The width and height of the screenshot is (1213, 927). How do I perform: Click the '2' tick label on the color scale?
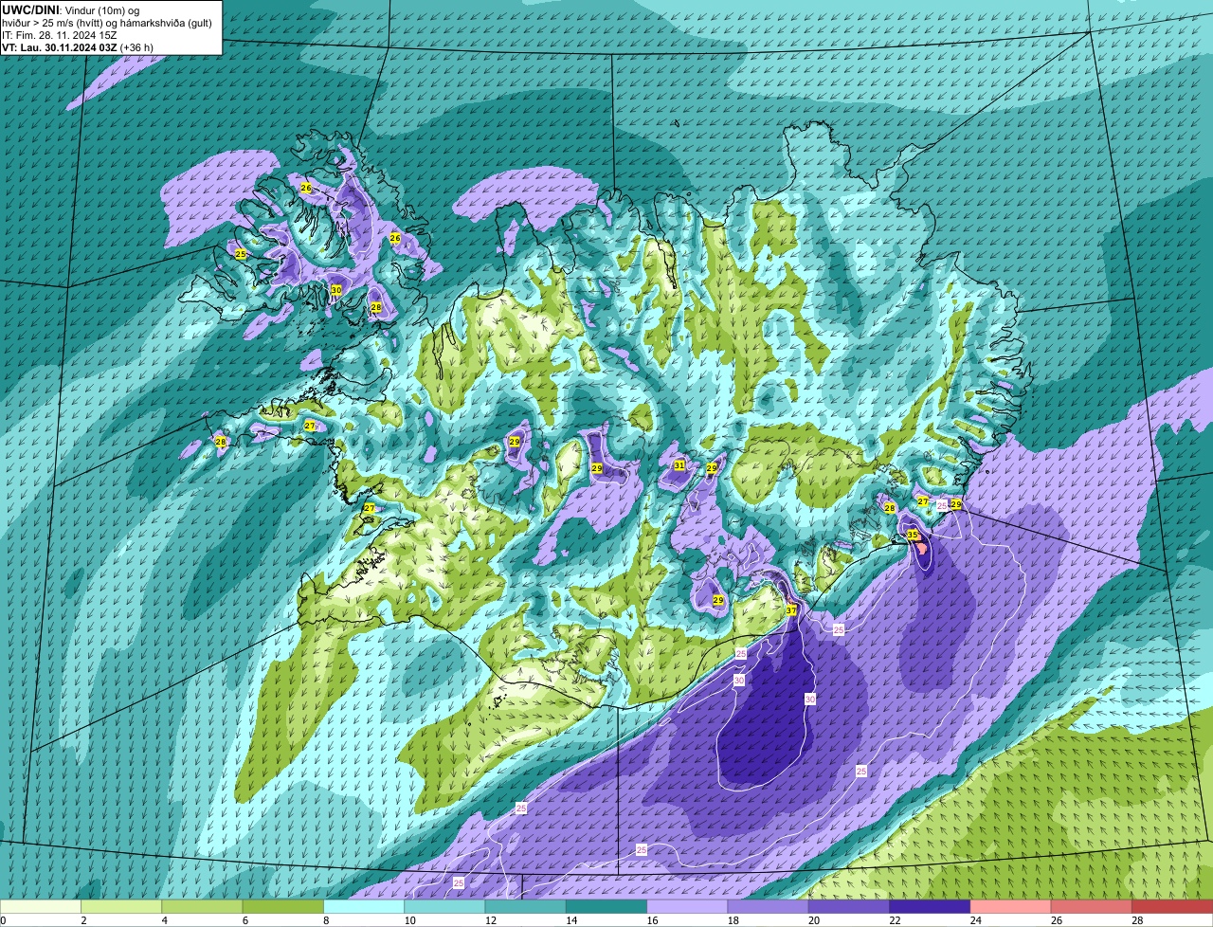[83, 920]
